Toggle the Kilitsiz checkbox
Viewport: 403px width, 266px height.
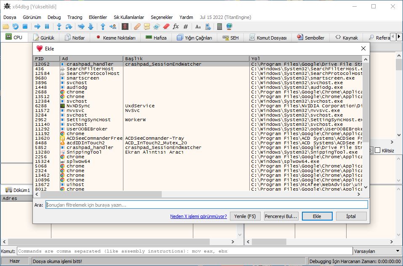[x=378, y=150]
